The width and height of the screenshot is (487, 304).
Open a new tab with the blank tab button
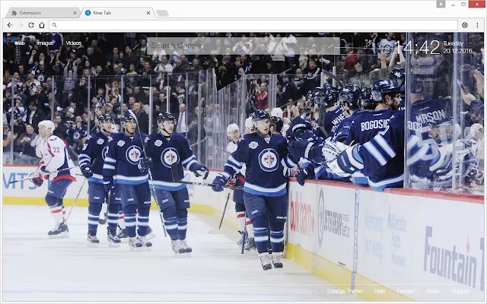pos(162,13)
